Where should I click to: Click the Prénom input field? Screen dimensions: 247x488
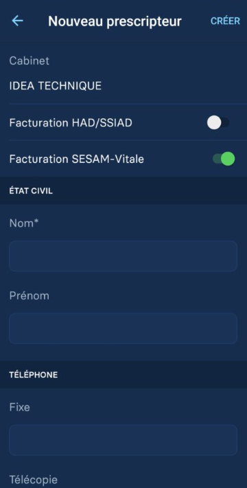tap(123, 329)
